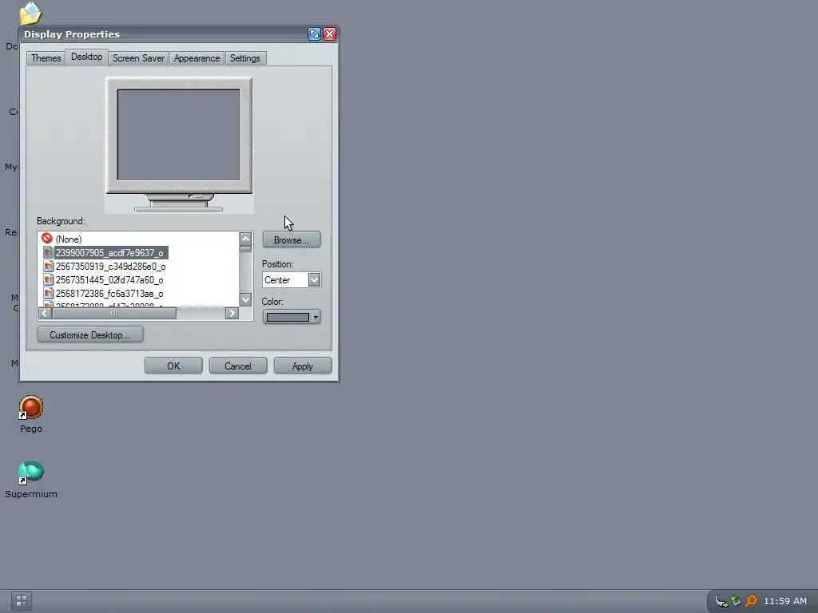Image resolution: width=818 pixels, height=613 pixels.
Task: Click the Cancel button
Action: tap(238, 366)
